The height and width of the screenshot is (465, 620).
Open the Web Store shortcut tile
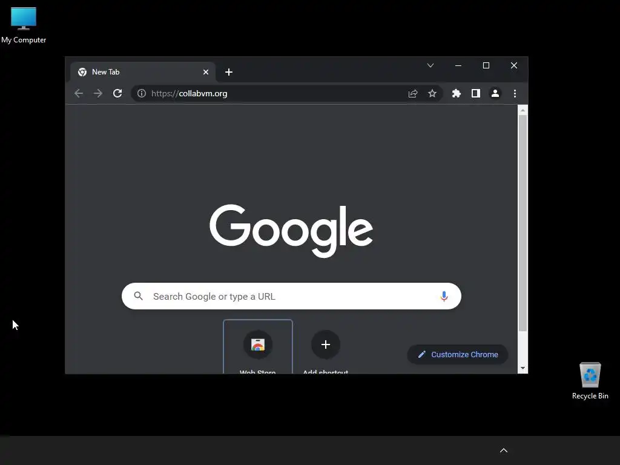pos(258,347)
